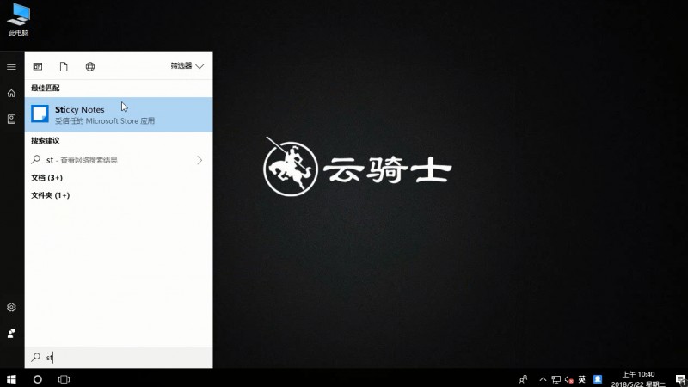Filter results by Apps icon

[38, 66]
